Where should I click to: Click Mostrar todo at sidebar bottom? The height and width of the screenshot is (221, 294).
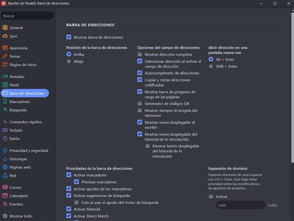click(21, 216)
